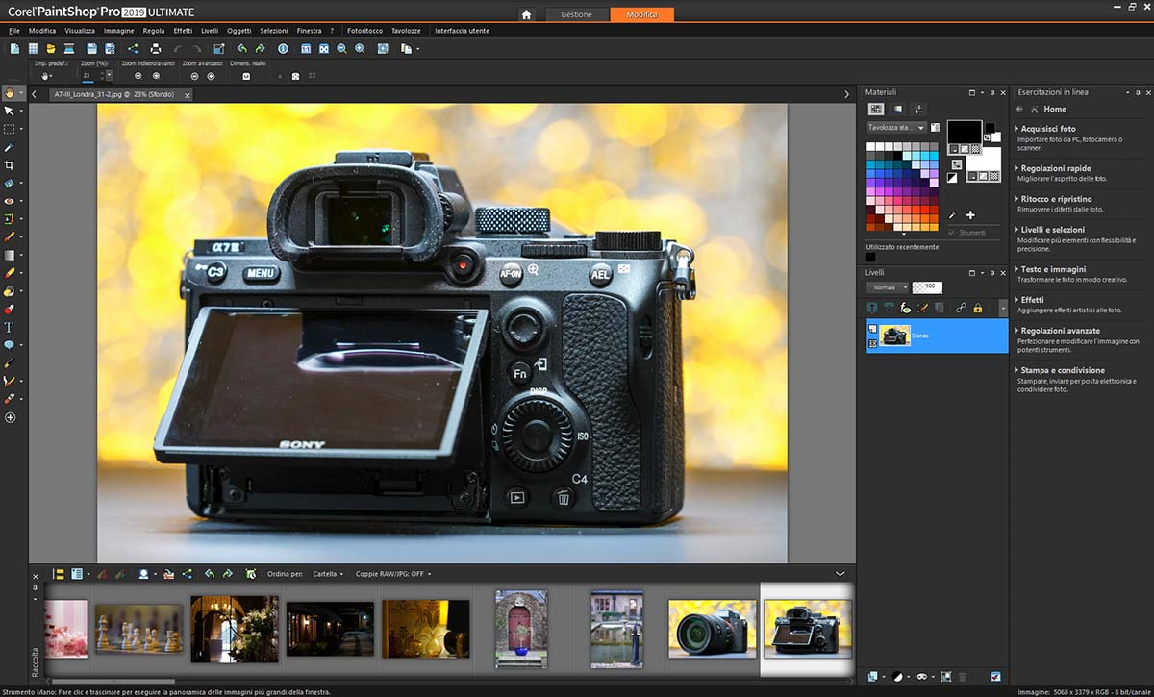
Task: Select the chess pieces thumbnail in the organizer
Action: [x=138, y=628]
